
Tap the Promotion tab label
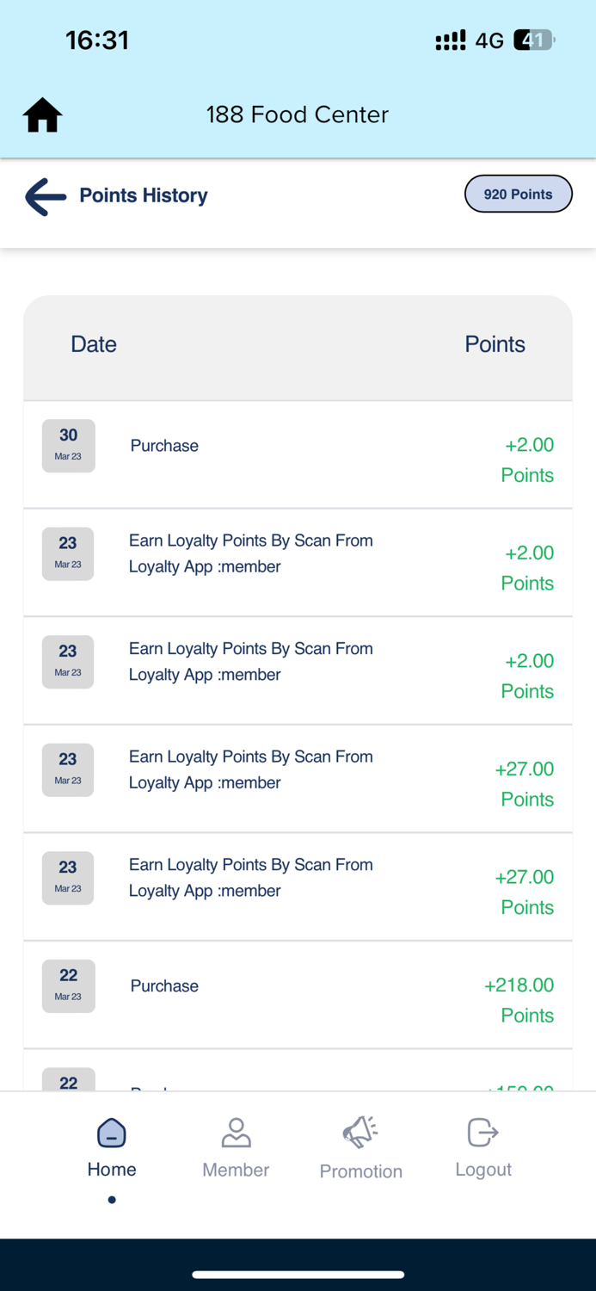click(360, 1171)
